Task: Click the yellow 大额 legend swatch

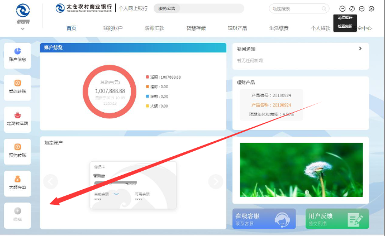Action: (x=148, y=106)
